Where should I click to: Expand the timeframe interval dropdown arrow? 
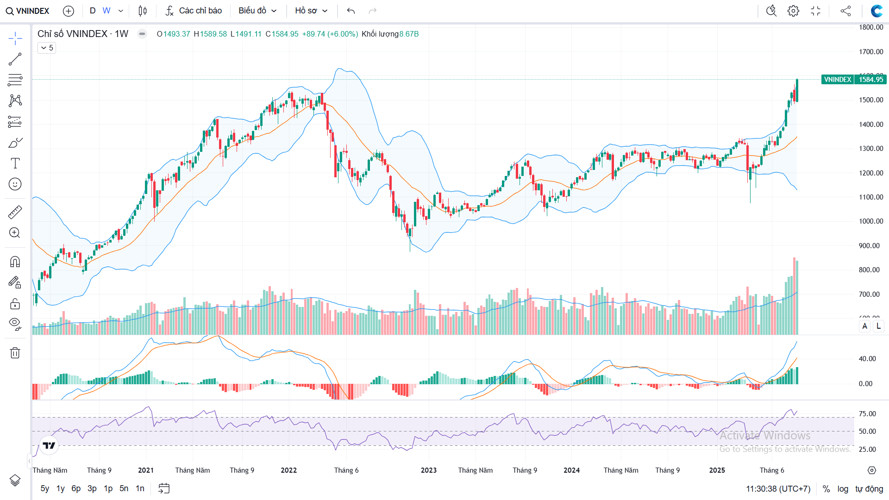click(121, 11)
